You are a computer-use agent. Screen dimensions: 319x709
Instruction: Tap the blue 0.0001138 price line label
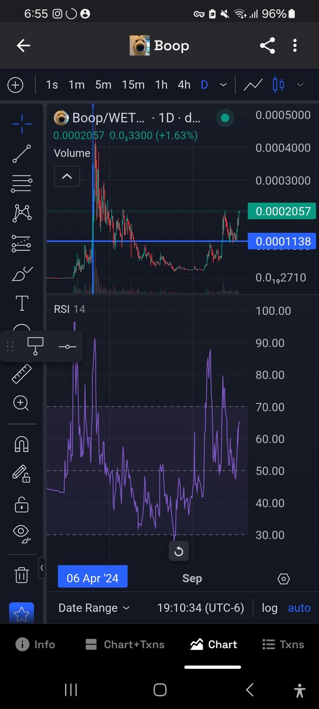pos(283,240)
